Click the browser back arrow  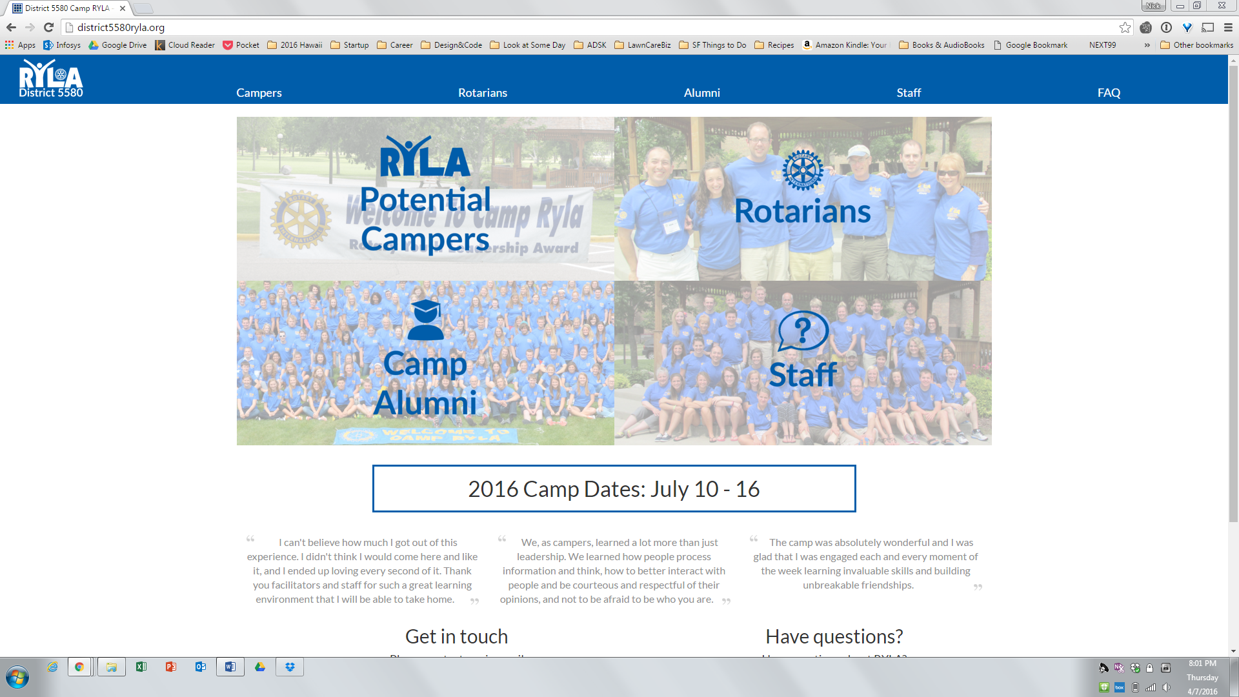click(x=11, y=27)
